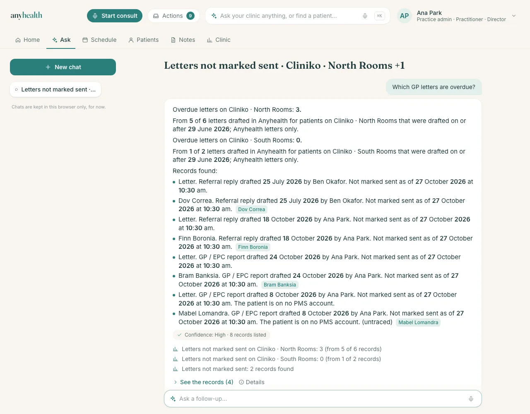Open the Finn Boronia patient chip
The height and width of the screenshot is (414, 530).
coord(253,247)
